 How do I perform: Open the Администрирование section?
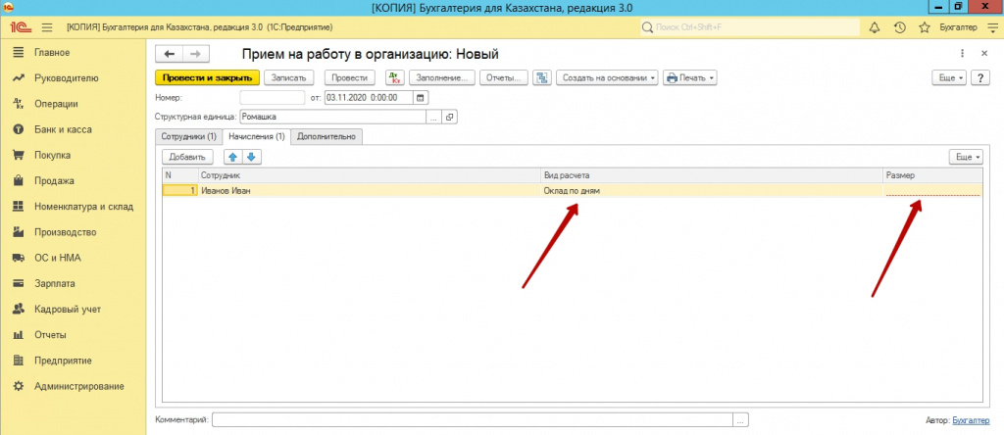pyautogui.click(x=78, y=386)
